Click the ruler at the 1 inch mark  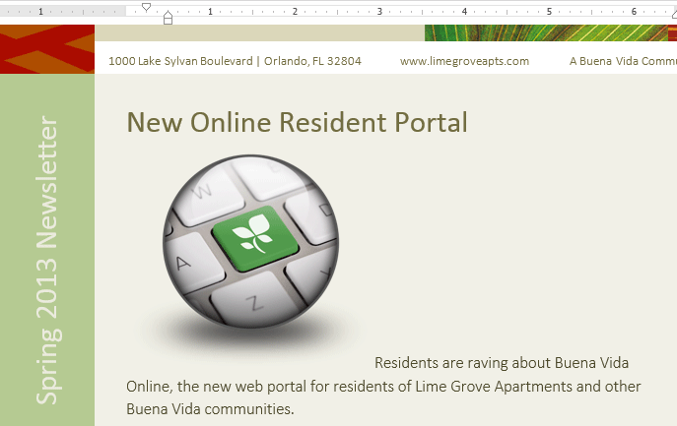[x=210, y=12]
